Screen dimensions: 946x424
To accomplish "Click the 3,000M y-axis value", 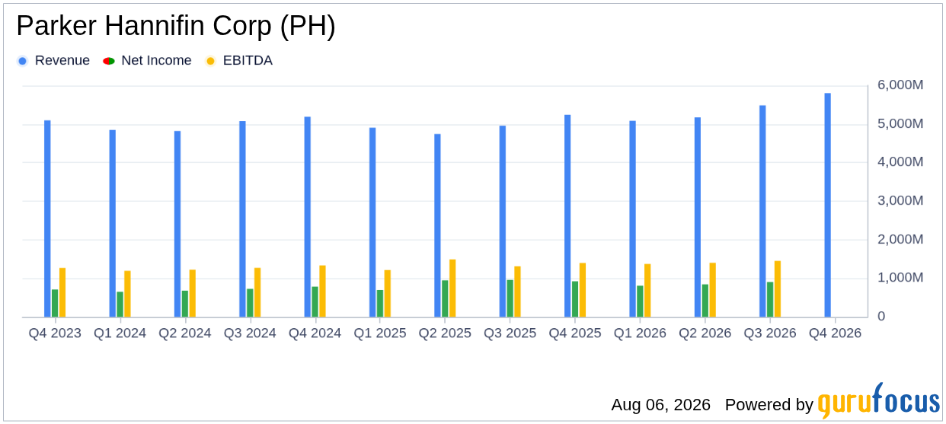I will pyautogui.click(x=900, y=201).
